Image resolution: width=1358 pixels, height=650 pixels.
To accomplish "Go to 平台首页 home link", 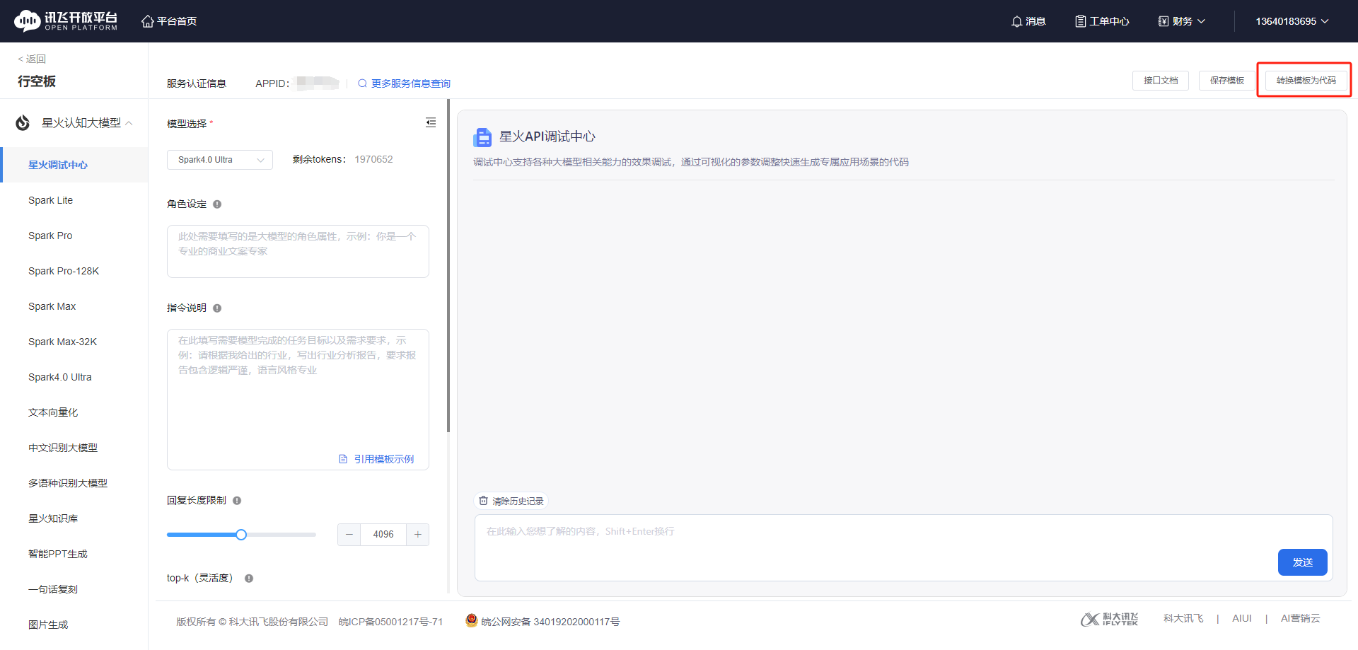I will (x=169, y=21).
